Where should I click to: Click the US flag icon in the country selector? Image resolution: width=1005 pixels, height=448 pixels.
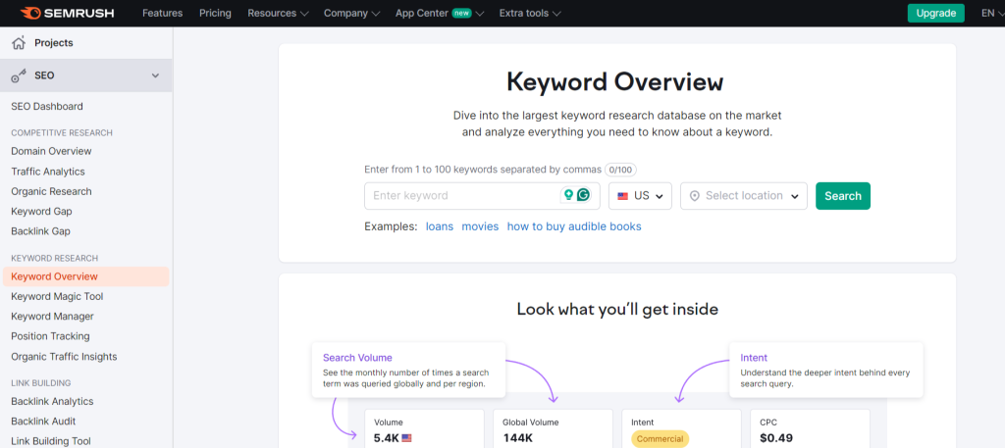[x=623, y=196]
